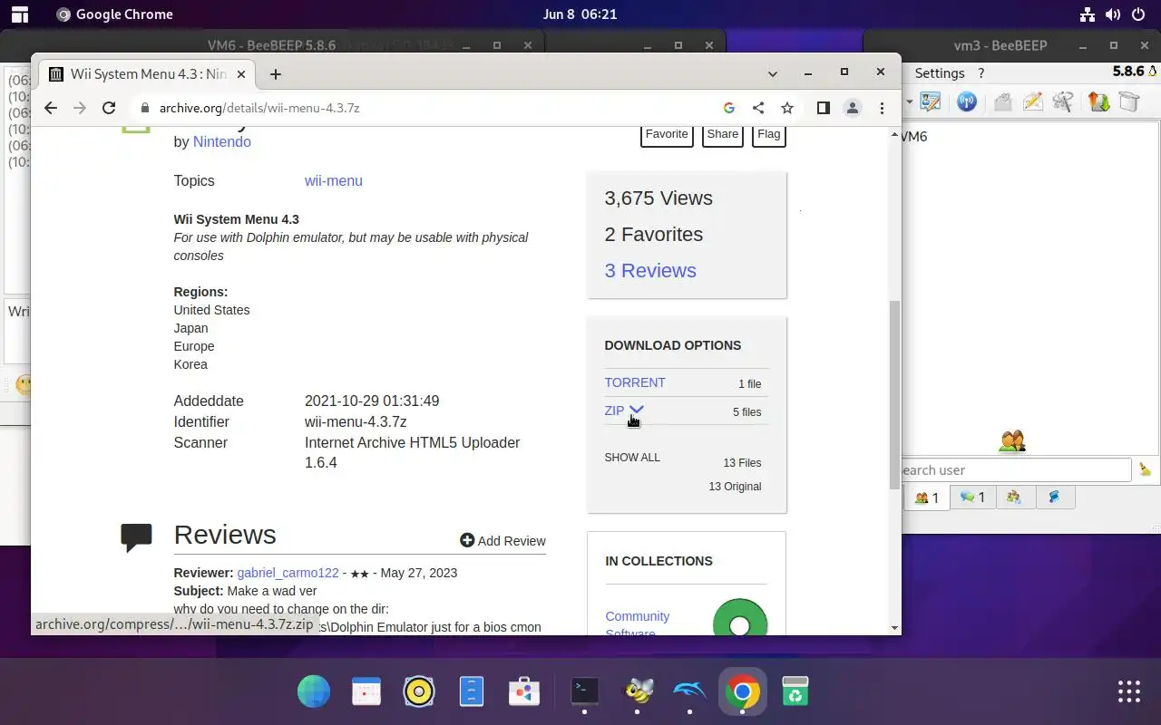The image size is (1161, 725).
Task: Open the Chrome profile avatar
Action: [853, 108]
